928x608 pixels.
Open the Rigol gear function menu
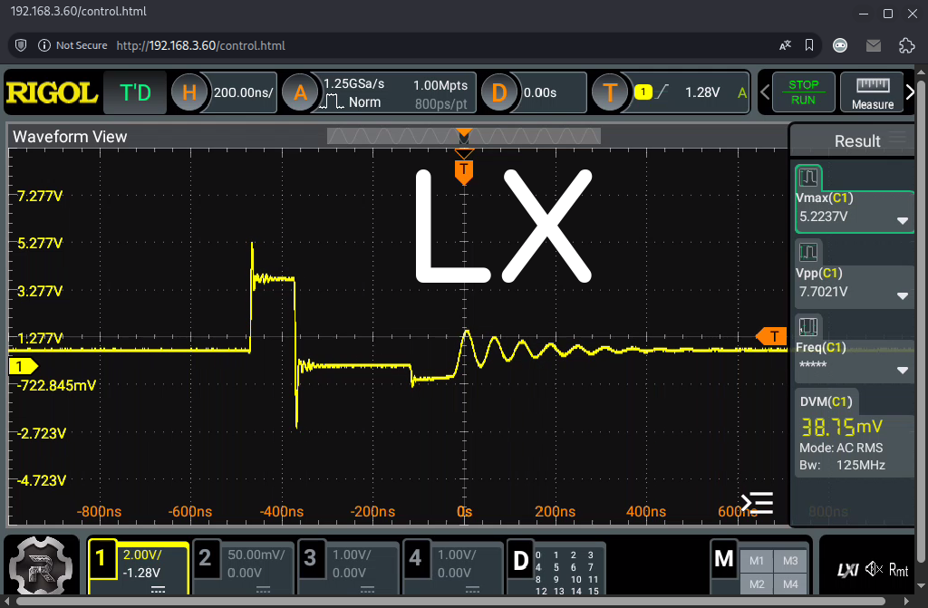[x=41, y=565]
